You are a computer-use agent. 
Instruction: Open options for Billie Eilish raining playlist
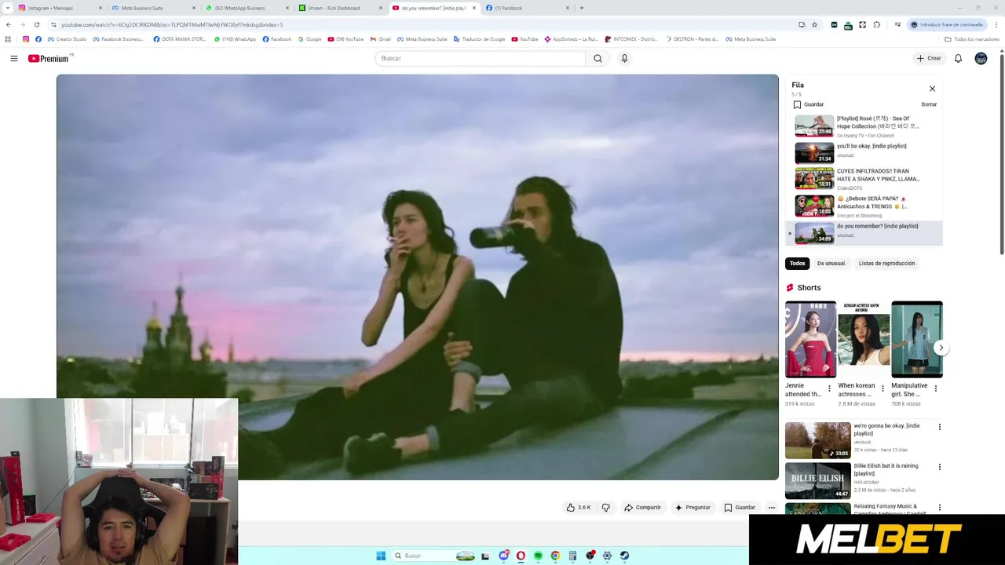(x=939, y=467)
